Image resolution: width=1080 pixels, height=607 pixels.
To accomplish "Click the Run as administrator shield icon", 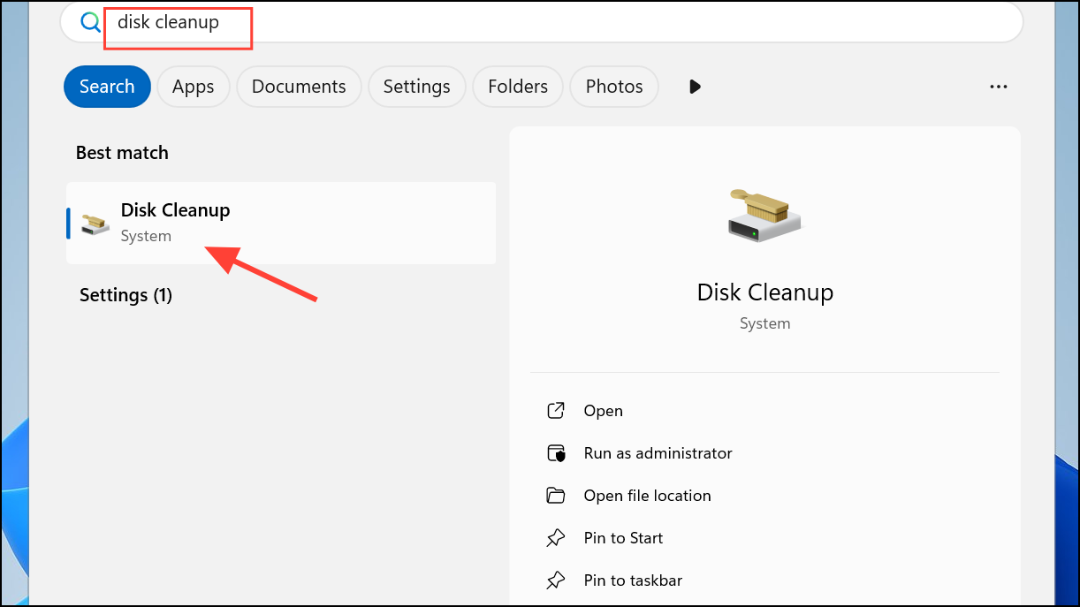I will pos(556,453).
